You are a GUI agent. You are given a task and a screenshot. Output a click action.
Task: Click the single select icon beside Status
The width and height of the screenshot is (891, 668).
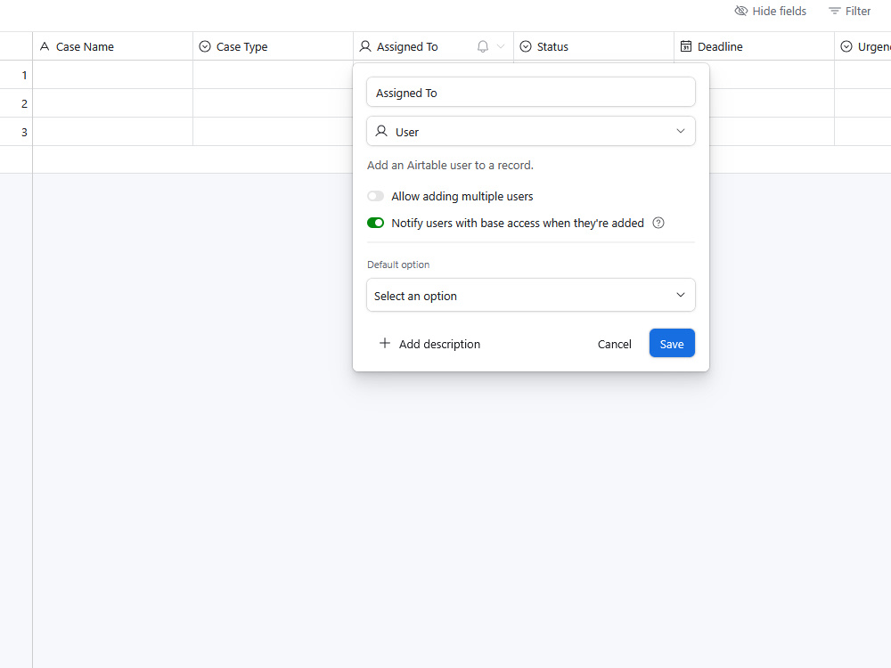coord(526,46)
